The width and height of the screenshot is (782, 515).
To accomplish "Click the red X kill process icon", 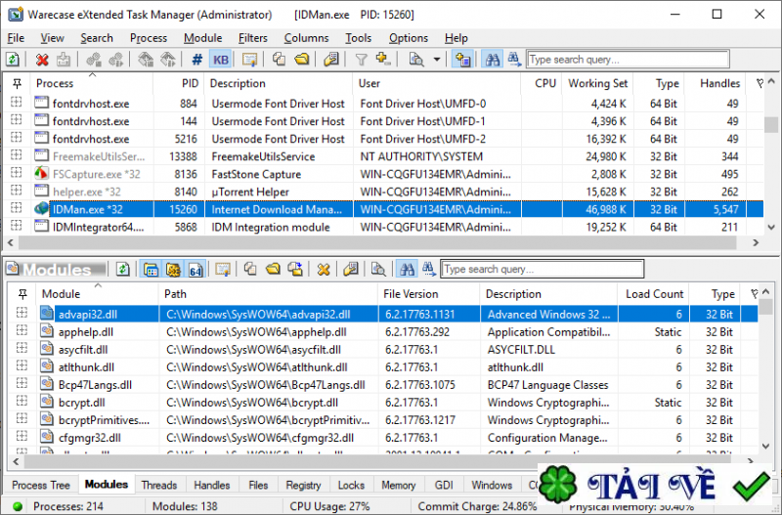I will 42,61.
